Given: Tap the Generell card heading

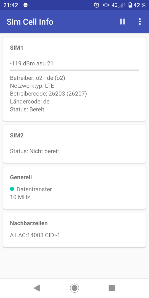Looking at the screenshot, I should pos(21,177).
